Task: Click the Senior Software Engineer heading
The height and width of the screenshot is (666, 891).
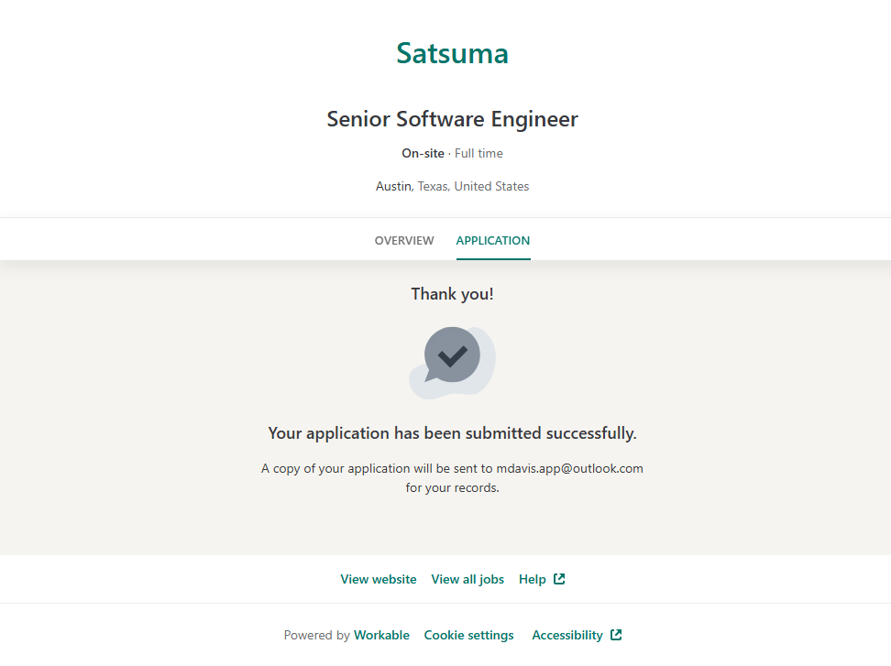Action: [x=452, y=119]
